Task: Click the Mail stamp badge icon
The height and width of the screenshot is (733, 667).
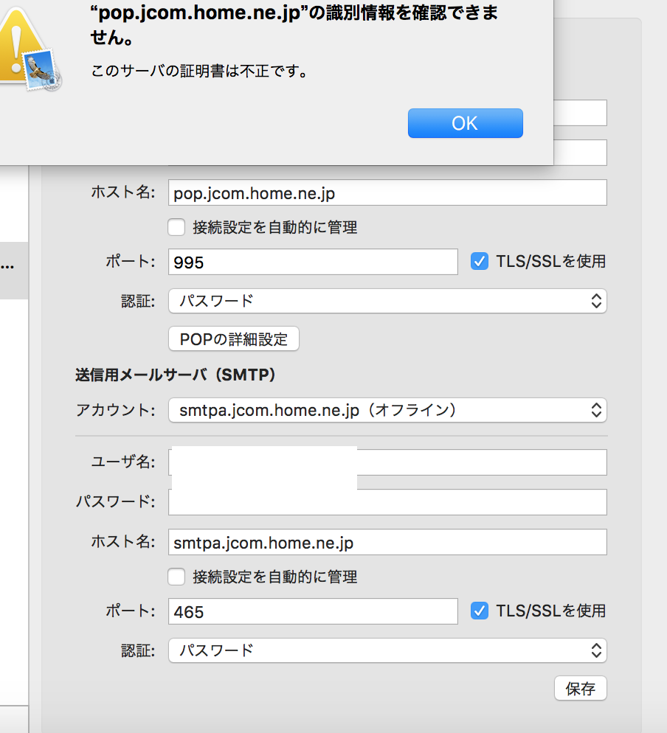Action: pyautogui.click(x=42, y=71)
